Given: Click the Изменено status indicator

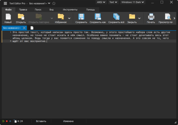Looking at the screenshot, I should pyautogui.click(x=69, y=121).
